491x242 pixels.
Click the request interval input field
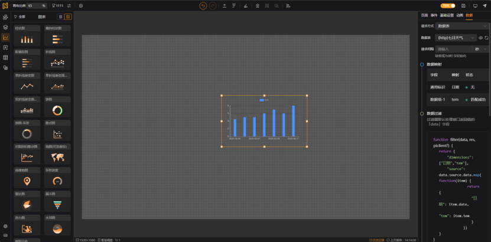pos(453,49)
